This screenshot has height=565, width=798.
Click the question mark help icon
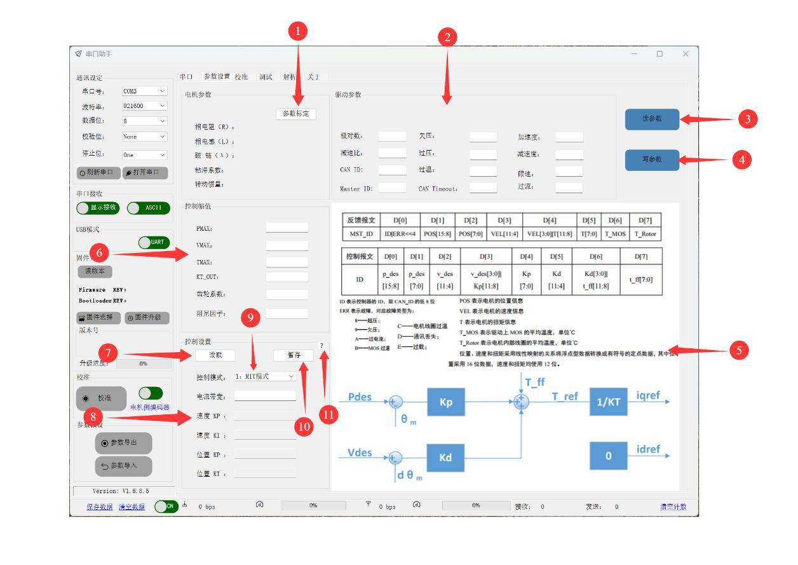(322, 345)
